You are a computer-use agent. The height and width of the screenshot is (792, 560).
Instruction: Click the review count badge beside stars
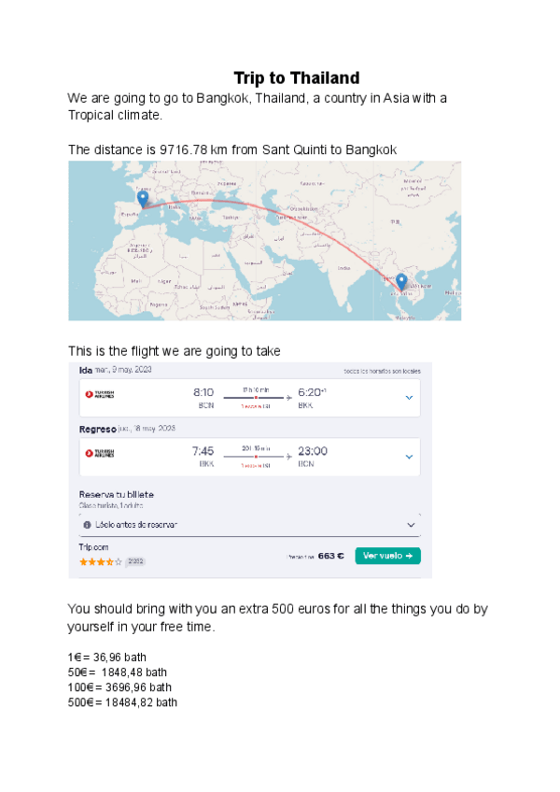(x=135, y=562)
